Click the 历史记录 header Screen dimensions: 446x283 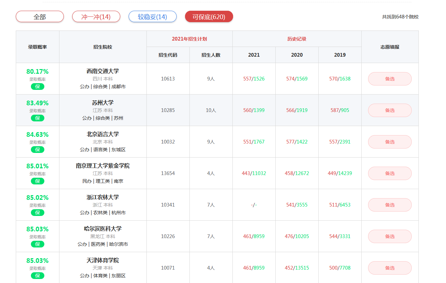tap(297, 39)
